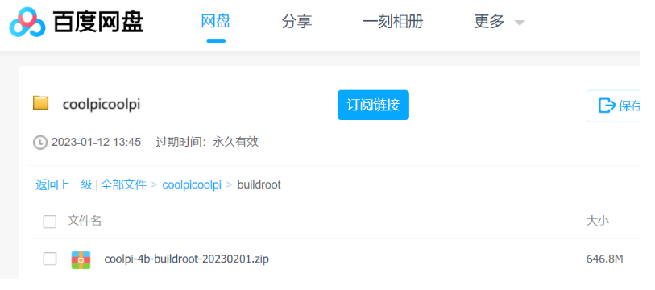Click the 过期时间：永久有效 text

click(207, 142)
